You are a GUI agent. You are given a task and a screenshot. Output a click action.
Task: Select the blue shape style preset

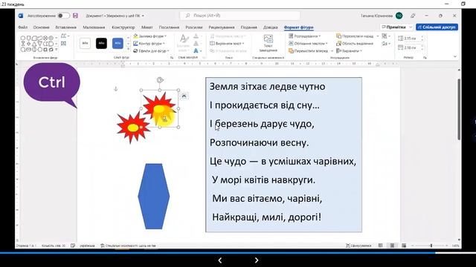118,43
